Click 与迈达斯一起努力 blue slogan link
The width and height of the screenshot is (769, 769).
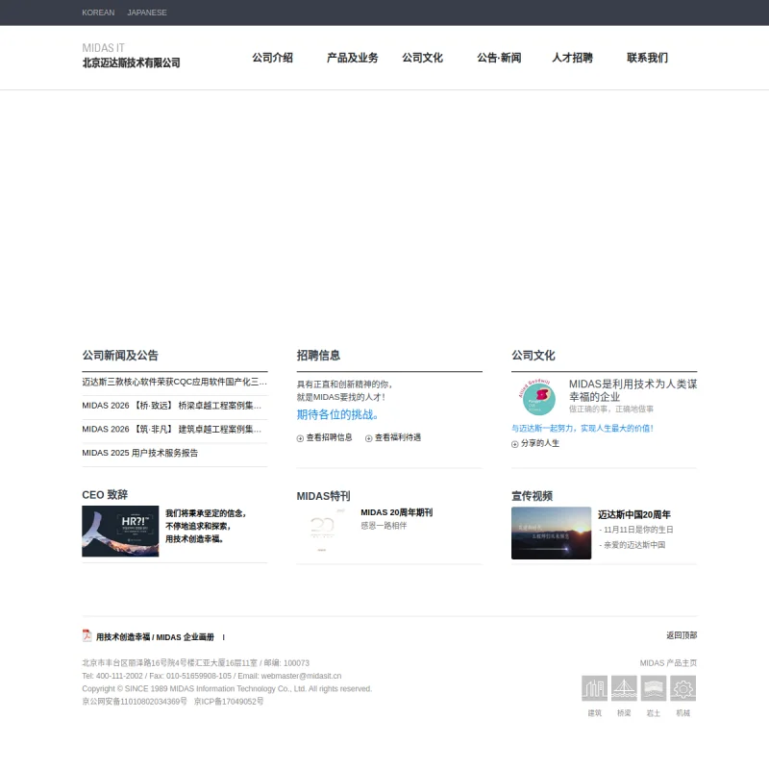583,429
